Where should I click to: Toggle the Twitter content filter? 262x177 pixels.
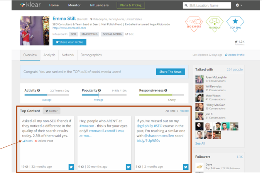[51, 111]
